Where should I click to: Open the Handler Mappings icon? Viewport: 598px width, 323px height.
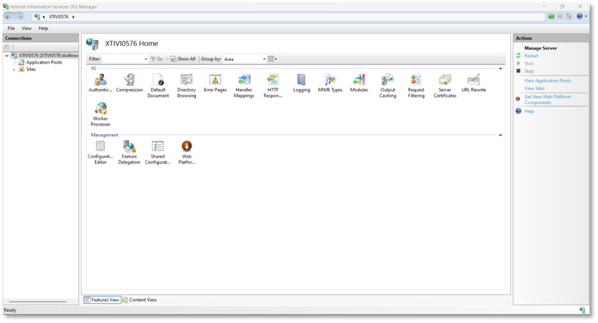244,81
